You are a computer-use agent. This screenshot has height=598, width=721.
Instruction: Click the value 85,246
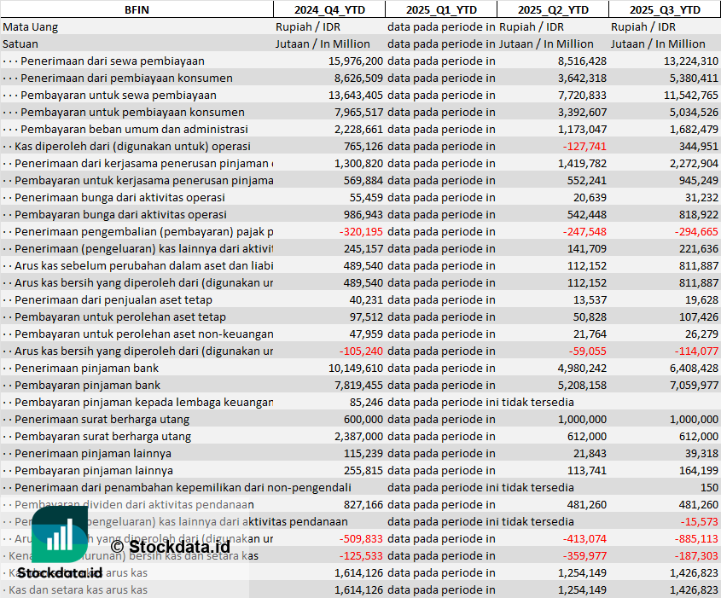point(366,402)
